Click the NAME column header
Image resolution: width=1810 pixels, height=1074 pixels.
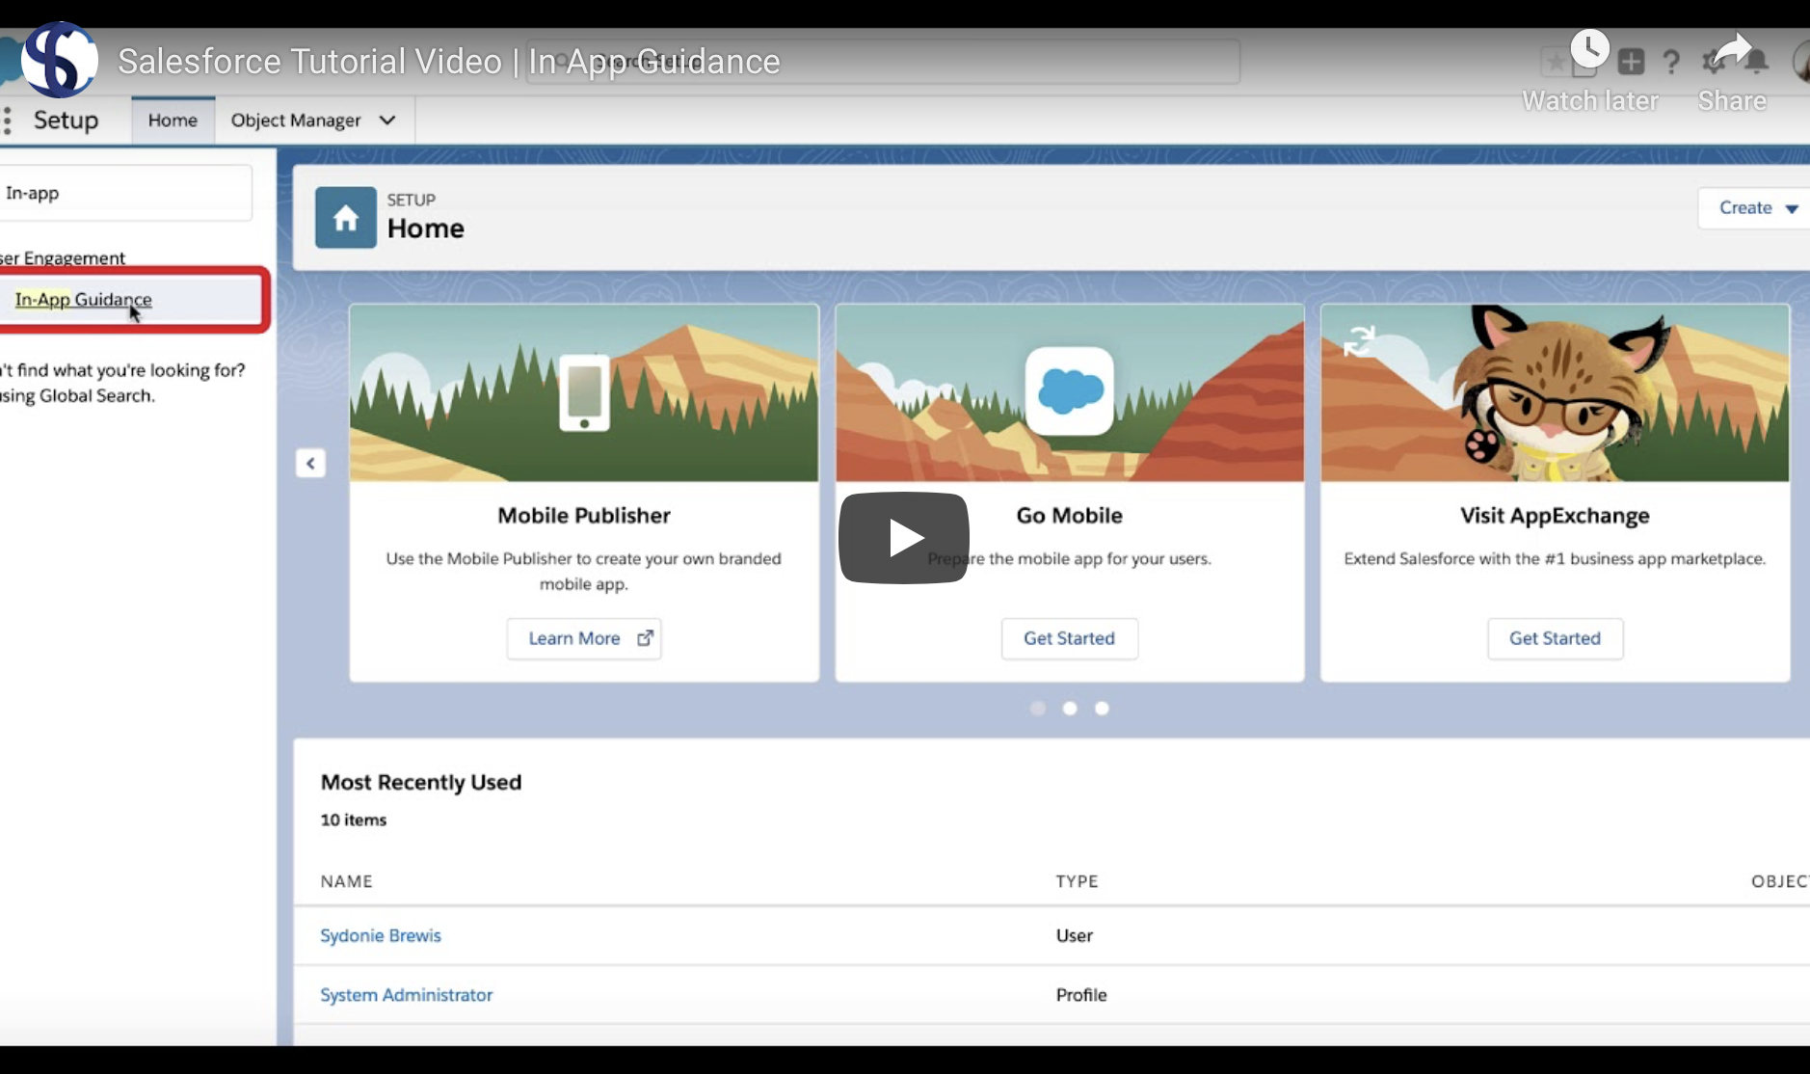(347, 881)
